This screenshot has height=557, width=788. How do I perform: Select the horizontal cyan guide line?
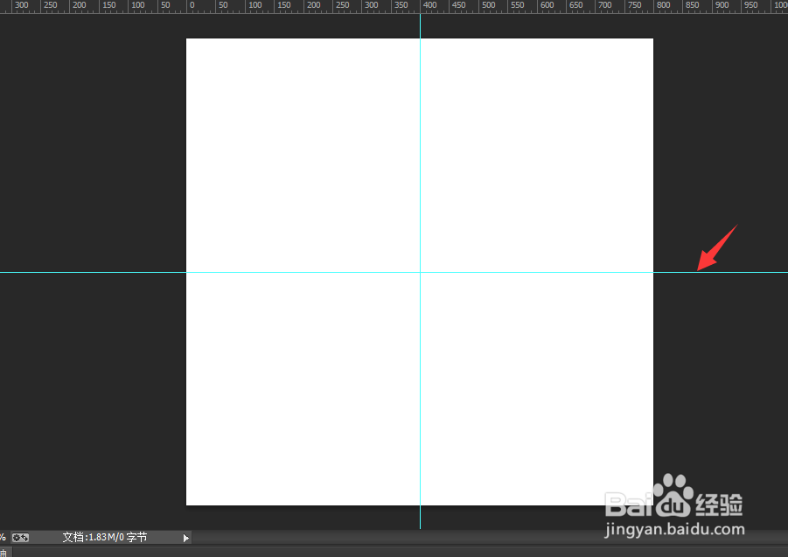[394, 272]
